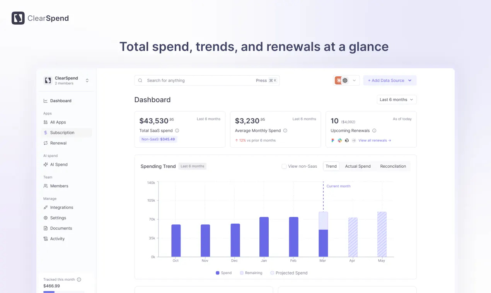
Task: Toggle the Projected Spend legend swatch
Action: (272, 273)
